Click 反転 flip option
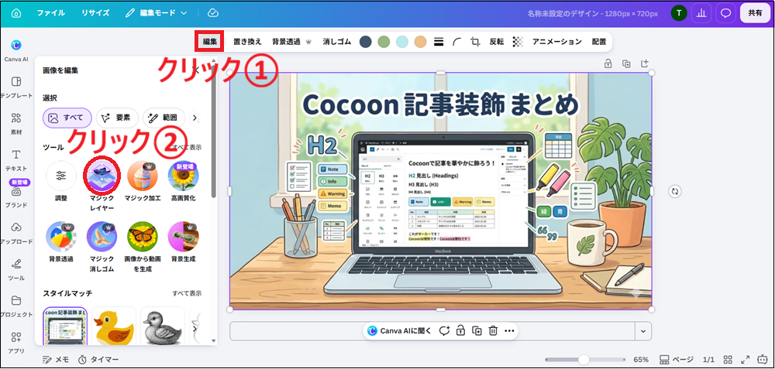The width and height of the screenshot is (775, 369). [496, 42]
